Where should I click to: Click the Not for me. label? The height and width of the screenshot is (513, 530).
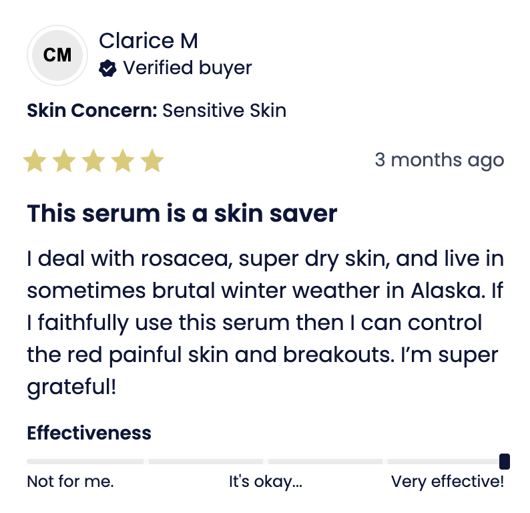(x=70, y=482)
